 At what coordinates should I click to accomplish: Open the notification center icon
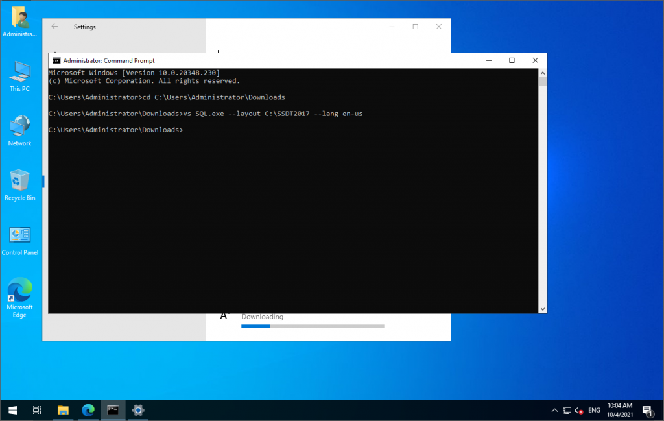648,410
